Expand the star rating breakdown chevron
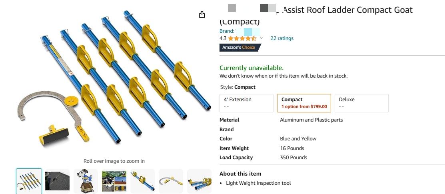The width and height of the screenshot is (445, 194). tap(261, 38)
